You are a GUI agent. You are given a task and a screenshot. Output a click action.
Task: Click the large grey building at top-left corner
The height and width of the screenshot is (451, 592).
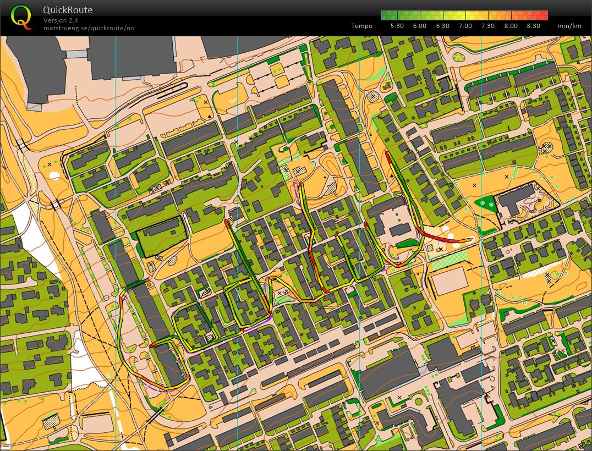pos(34,66)
